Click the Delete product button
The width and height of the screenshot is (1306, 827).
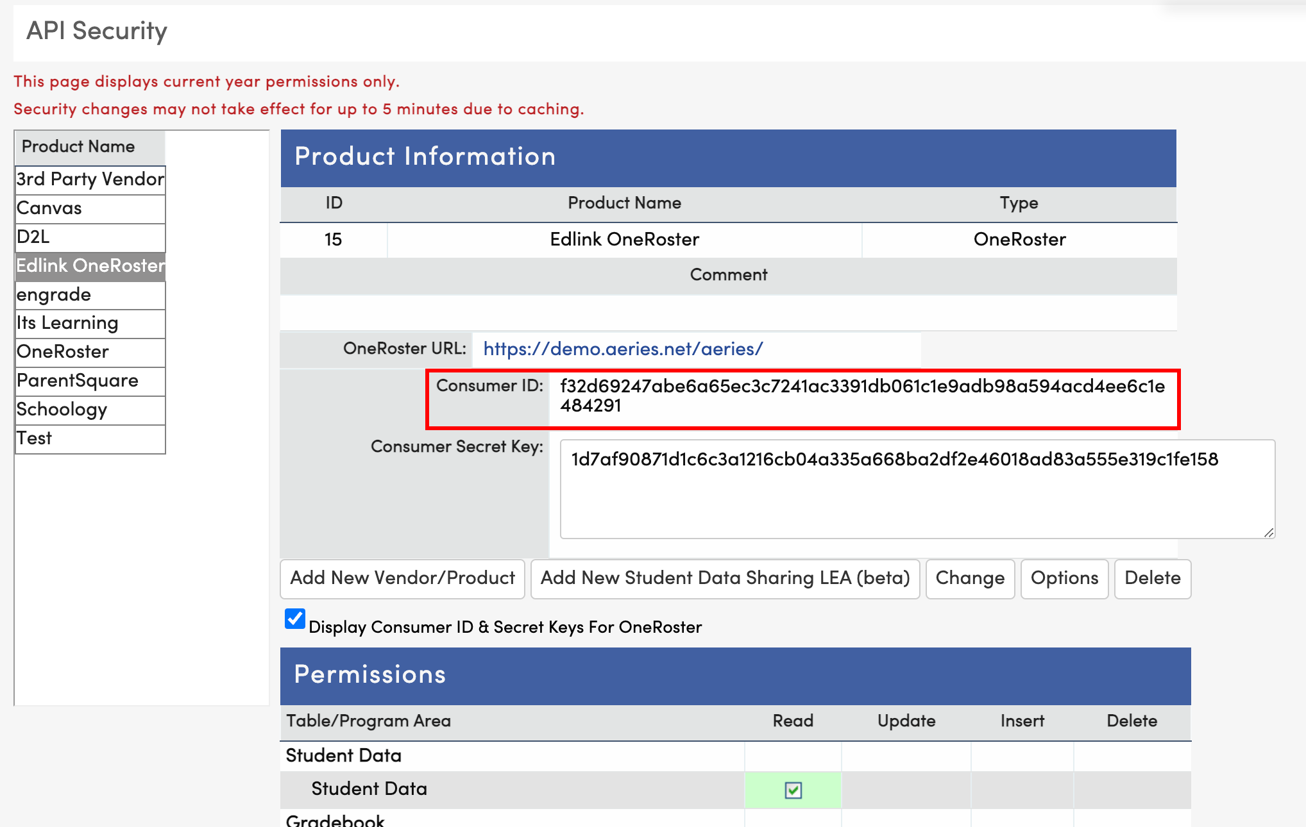[1153, 578]
